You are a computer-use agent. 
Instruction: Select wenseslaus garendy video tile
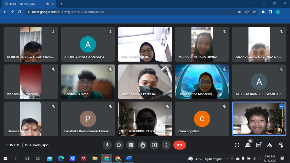tap(31, 81)
